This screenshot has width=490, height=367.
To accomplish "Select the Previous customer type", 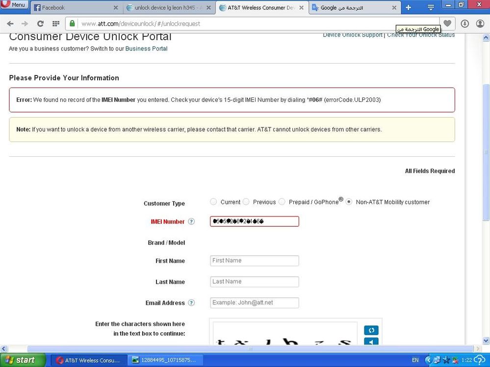I will point(246,202).
